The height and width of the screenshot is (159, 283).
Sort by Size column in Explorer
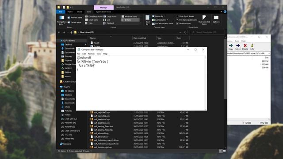coord(183,38)
